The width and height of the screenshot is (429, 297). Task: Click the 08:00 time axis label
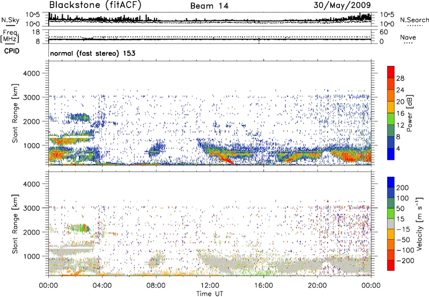coord(156,286)
